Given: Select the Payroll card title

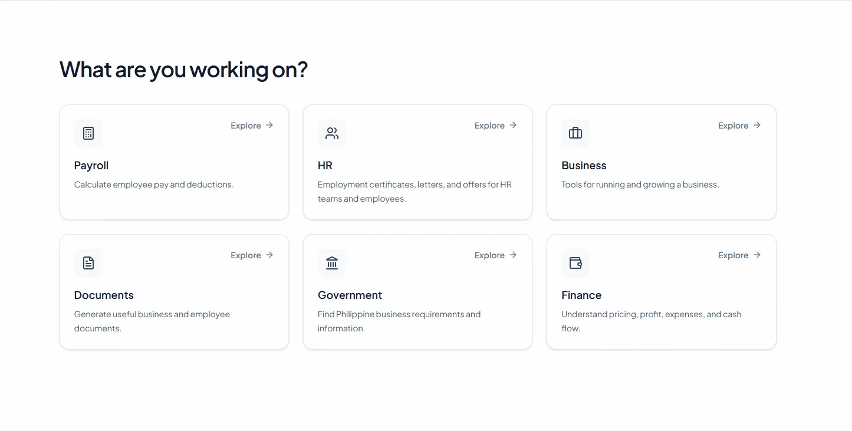Looking at the screenshot, I should [x=91, y=166].
